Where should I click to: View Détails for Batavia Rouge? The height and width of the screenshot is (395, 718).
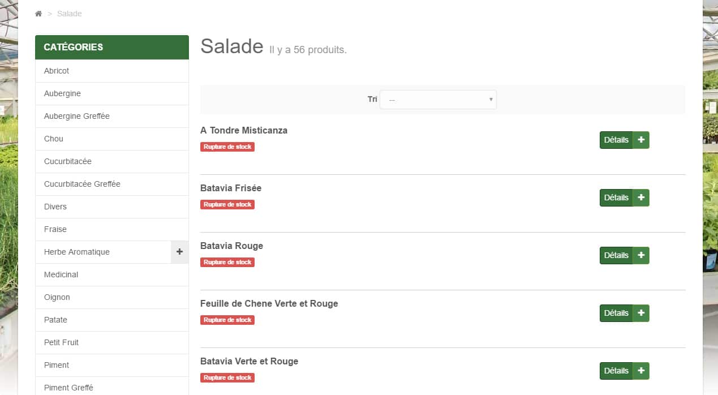tap(616, 255)
